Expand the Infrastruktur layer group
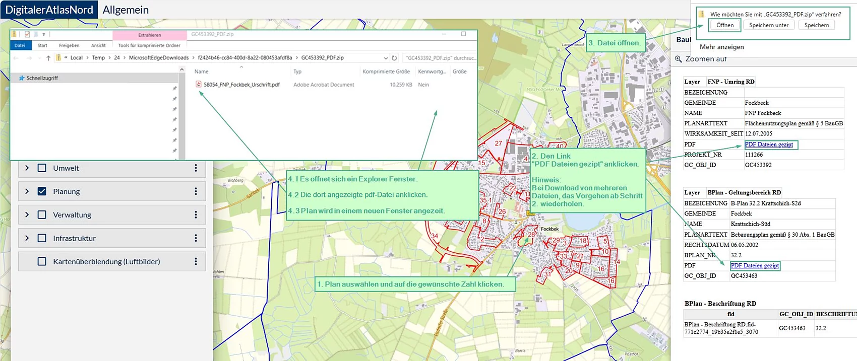Screen dimensions: 857x361 click(x=27, y=238)
